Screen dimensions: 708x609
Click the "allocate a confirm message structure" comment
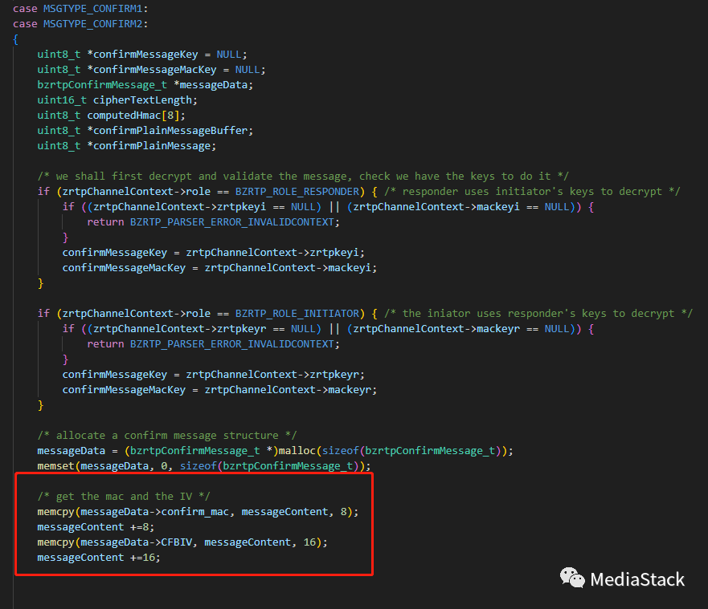coord(167,436)
